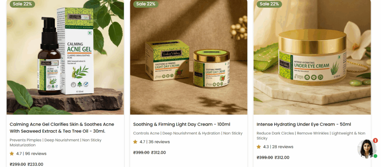Click the star icon beside 4.7 | 36 reviews

(x=135, y=142)
